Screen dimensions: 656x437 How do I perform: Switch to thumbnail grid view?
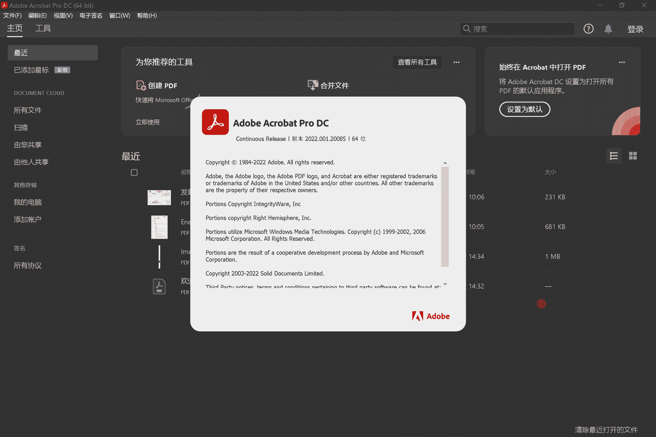click(633, 156)
